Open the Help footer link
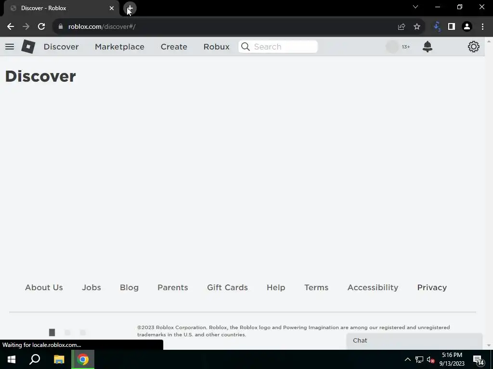Image resolution: width=493 pixels, height=369 pixels. [x=276, y=287]
